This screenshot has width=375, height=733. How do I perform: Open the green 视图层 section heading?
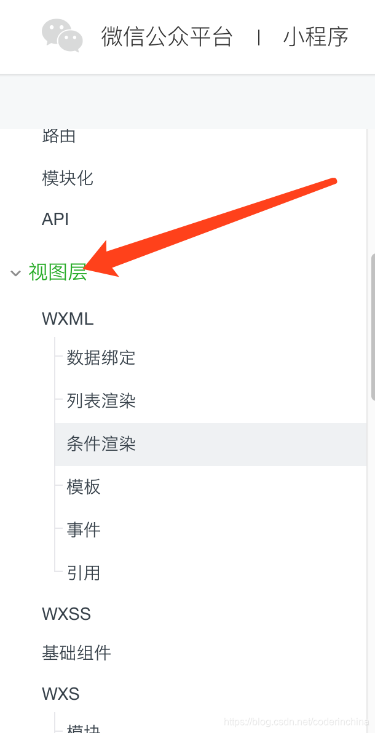(x=58, y=272)
